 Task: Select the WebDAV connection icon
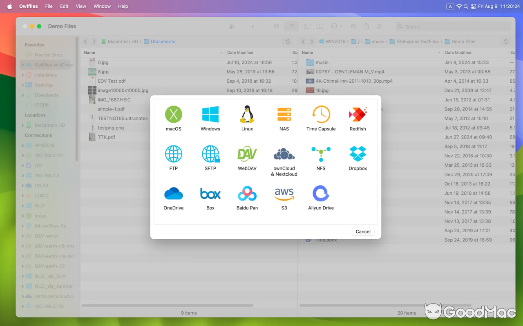pos(247,154)
